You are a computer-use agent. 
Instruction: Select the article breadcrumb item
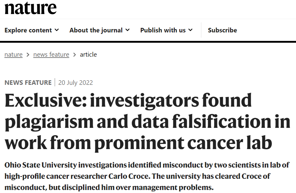tap(88, 55)
